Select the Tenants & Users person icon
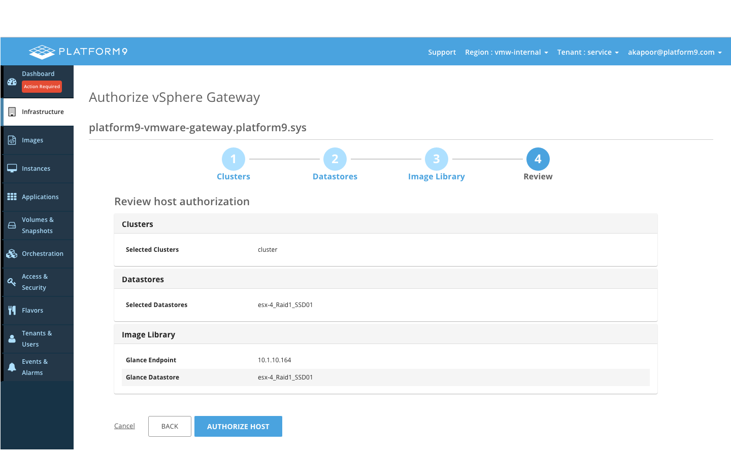 pyautogui.click(x=12, y=339)
